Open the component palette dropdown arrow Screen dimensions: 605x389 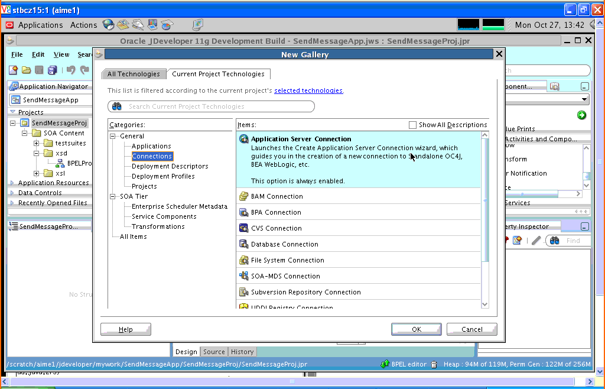pos(584,99)
